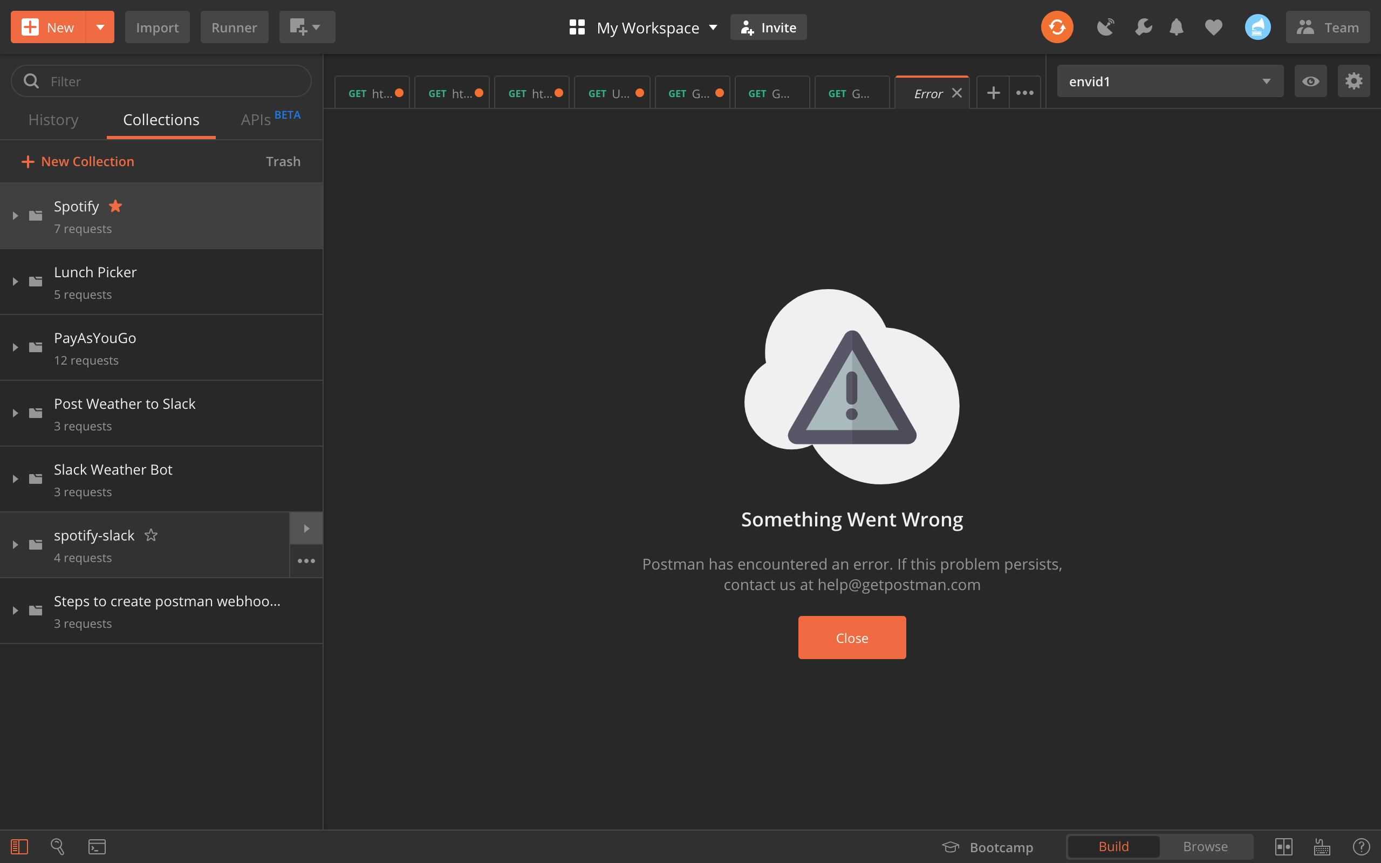The image size is (1381, 863).
Task: Open the Capture requests satellite icon
Action: tap(1106, 27)
